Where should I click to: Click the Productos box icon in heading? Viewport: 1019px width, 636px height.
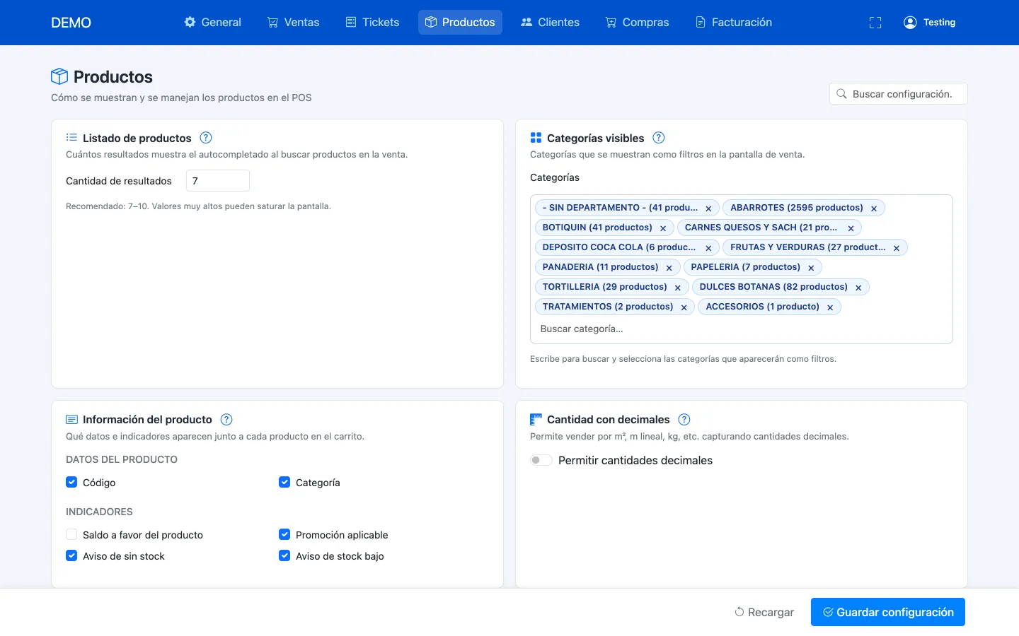tap(59, 76)
